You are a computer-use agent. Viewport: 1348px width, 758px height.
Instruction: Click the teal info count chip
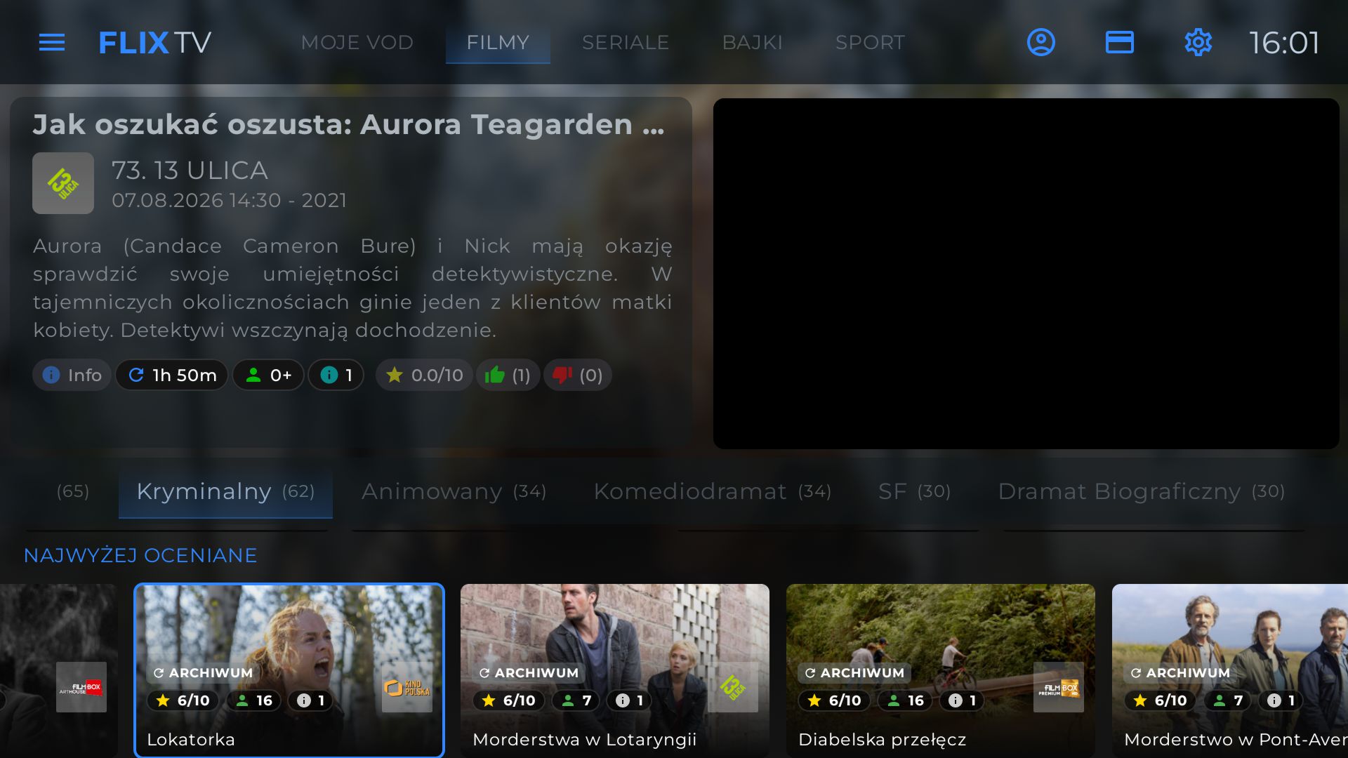tap(336, 375)
